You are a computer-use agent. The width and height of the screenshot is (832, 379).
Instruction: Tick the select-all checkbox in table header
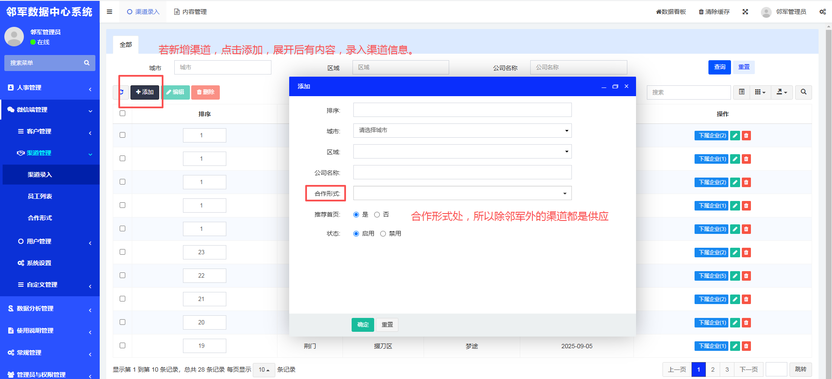pyautogui.click(x=122, y=113)
